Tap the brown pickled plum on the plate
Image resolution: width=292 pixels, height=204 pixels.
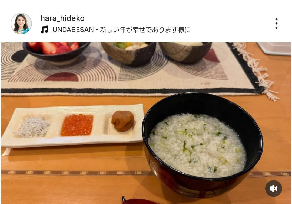pos(123,121)
